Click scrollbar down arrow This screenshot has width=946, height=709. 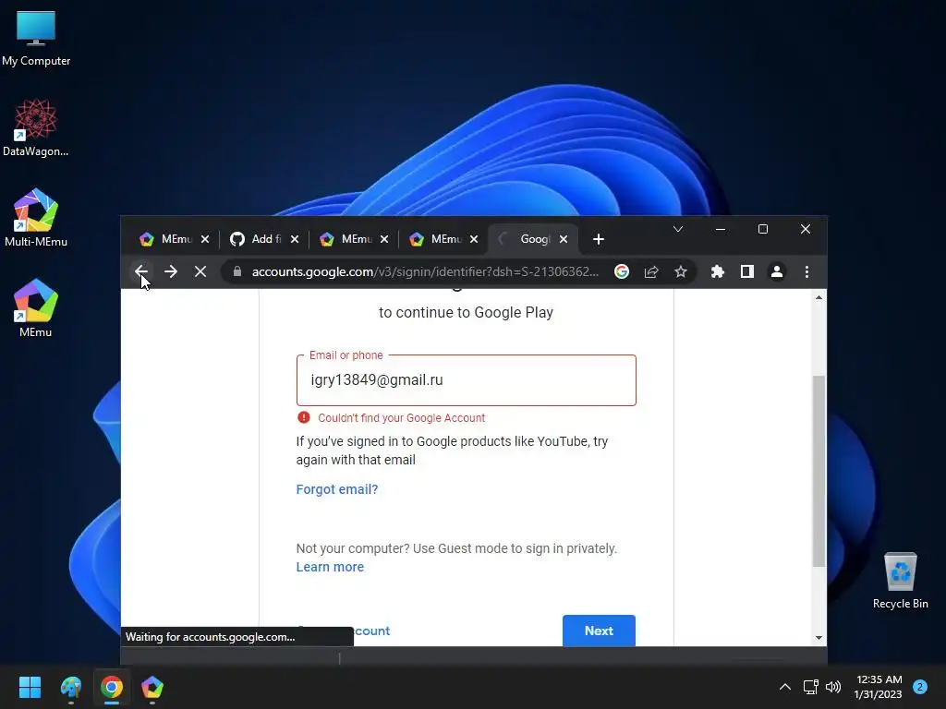pyautogui.click(x=819, y=638)
